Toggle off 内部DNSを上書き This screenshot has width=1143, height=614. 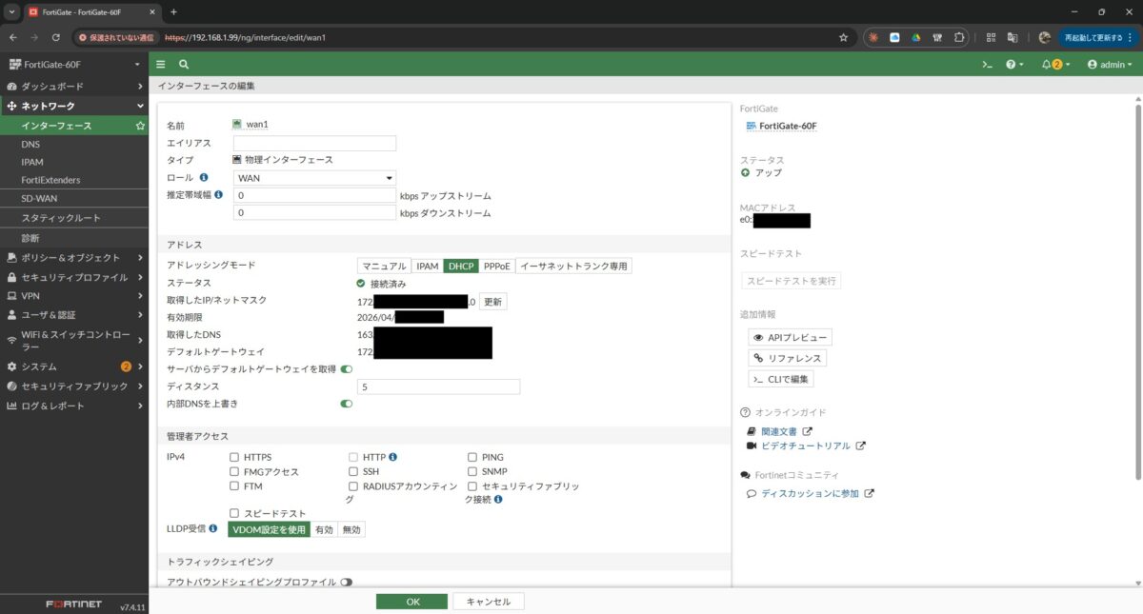347,404
